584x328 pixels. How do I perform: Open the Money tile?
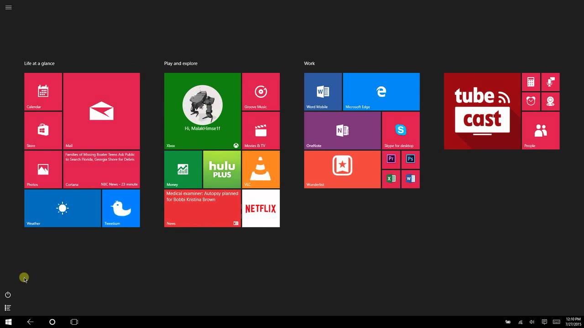(183, 169)
